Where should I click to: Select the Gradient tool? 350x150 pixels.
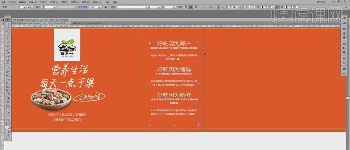pyautogui.click(x=8, y=91)
